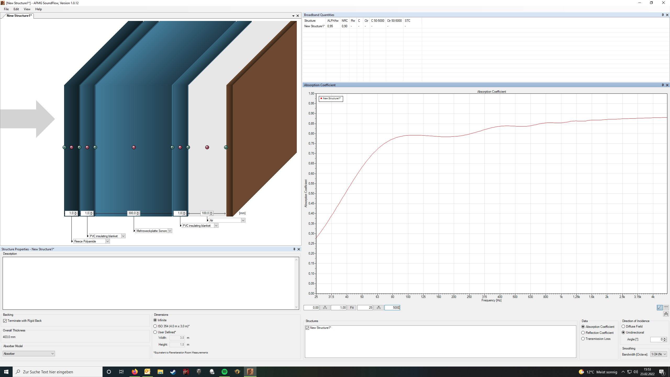Open the View menu
This screenshot has width=670, height=377.
coord(27,9)
